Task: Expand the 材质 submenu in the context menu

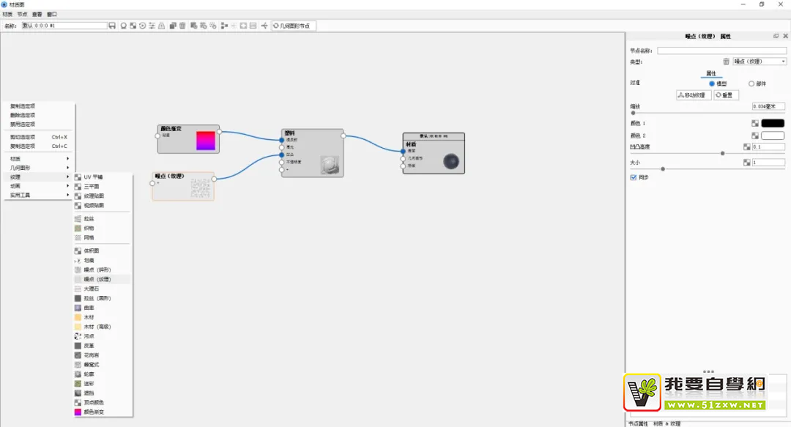Action: pyautogui.click(x=38, y=159)
